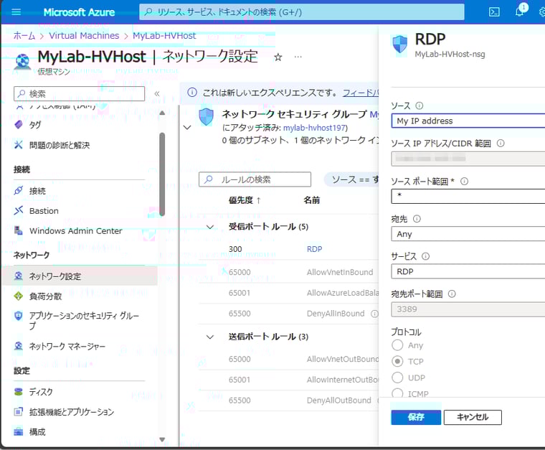Click the info icon beside ソース IP アドレス/CIDR 範囲
The width and height of the screenshot is (545, 450).
[501, 144]
